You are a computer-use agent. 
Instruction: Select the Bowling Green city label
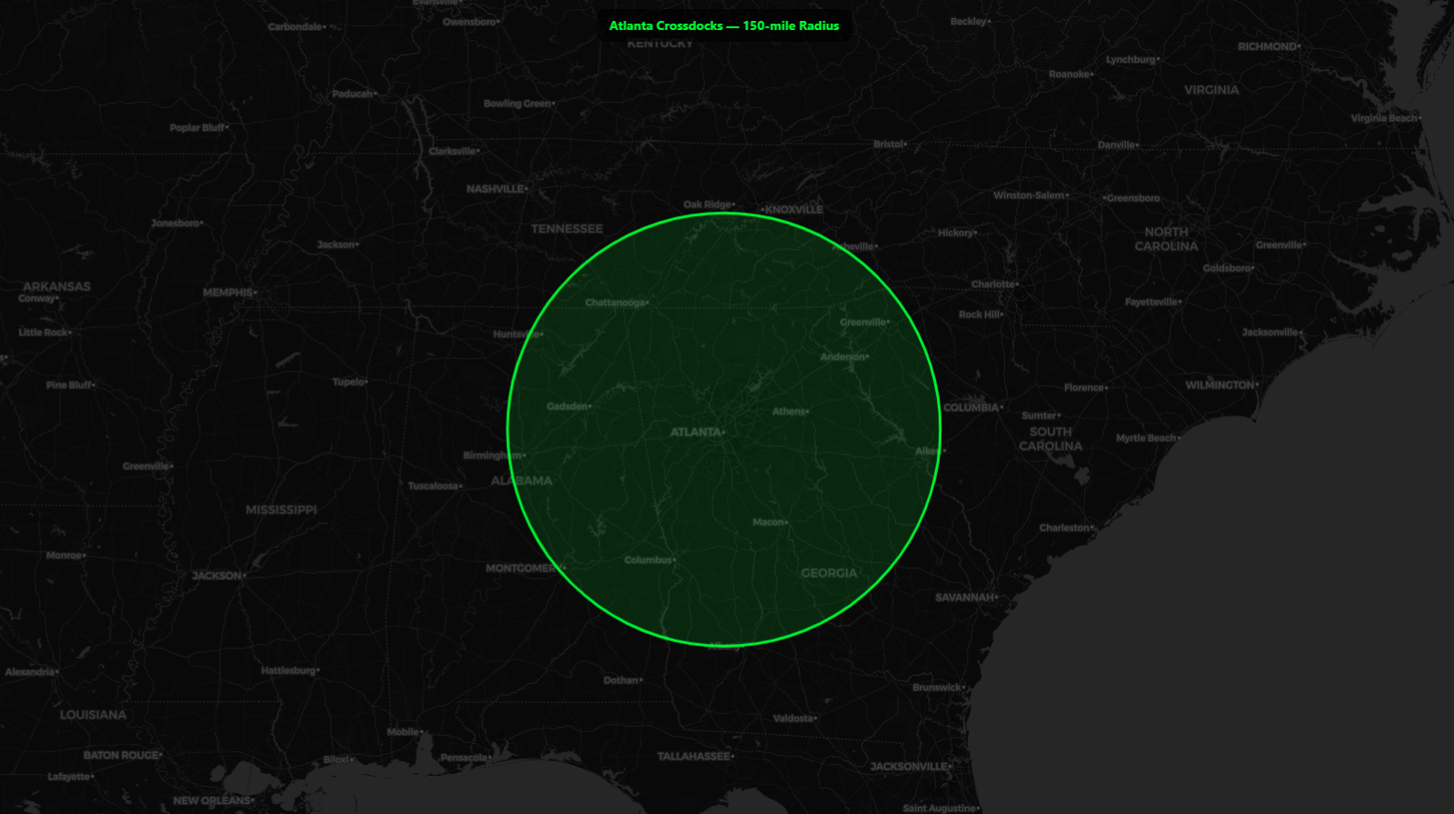[517, 104]
